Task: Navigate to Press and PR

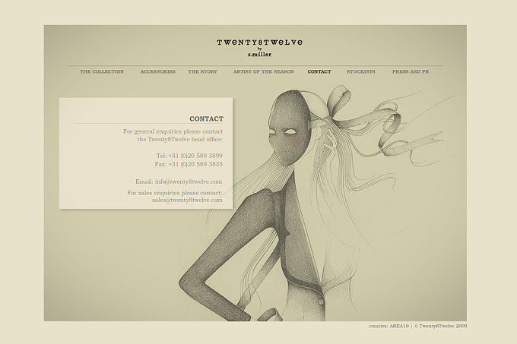Action: [x=411, y=71]
